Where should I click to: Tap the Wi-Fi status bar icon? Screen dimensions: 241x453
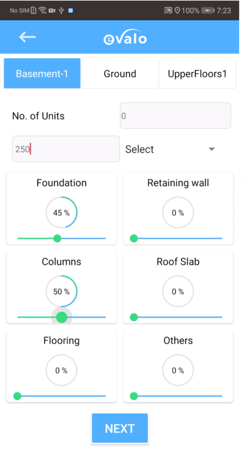(x=42, y=10)
